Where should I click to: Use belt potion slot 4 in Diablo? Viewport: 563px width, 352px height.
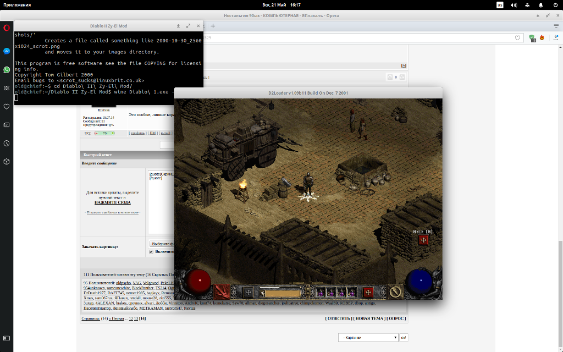point(352,293)
